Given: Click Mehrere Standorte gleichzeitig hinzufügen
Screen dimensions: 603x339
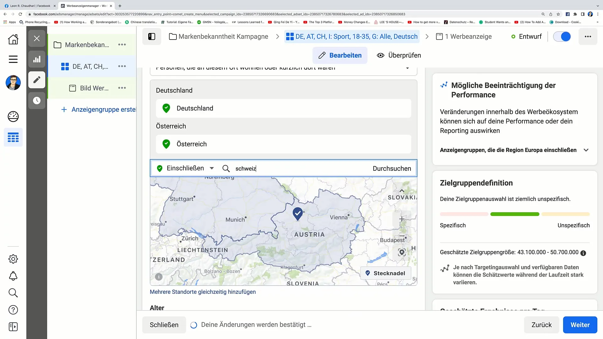Looking at the screenshot, I should click(x=203, y=292).
